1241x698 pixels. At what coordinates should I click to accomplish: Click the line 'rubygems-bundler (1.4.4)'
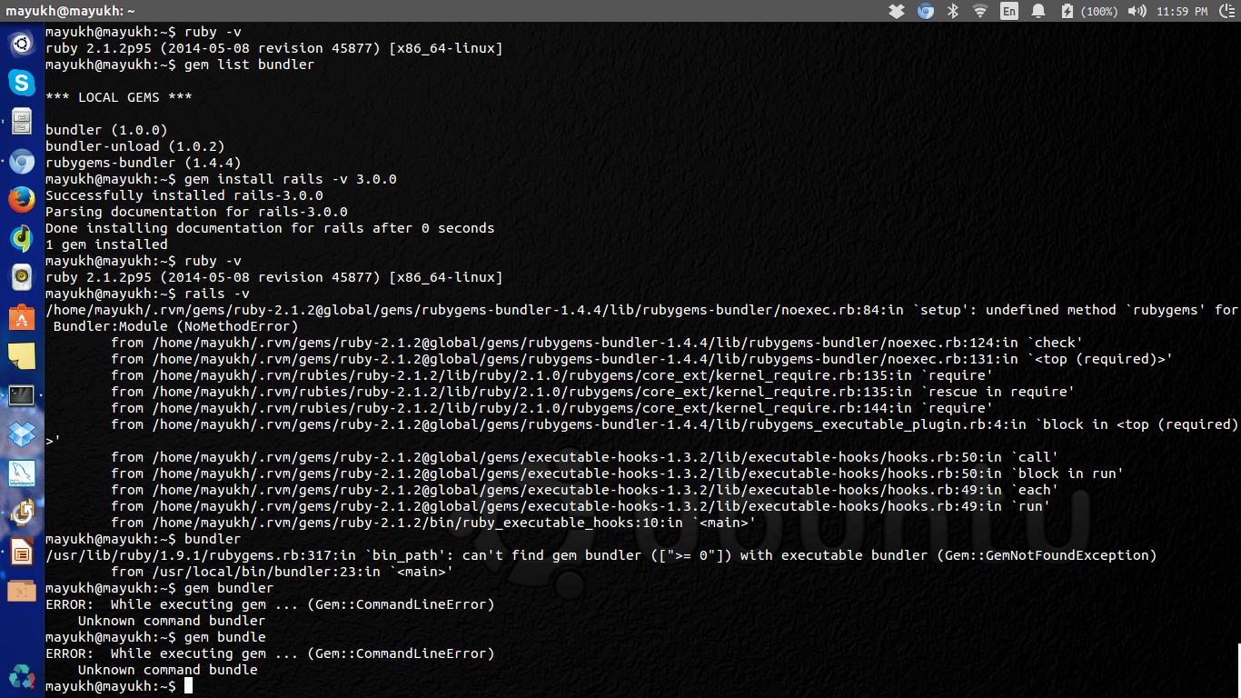144,163
